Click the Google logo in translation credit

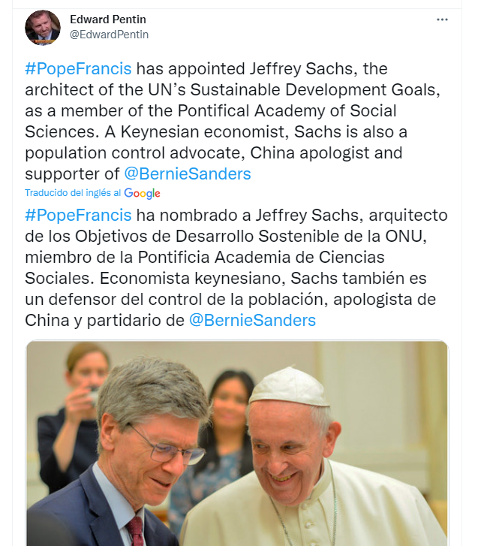click(x=143, y=193)
